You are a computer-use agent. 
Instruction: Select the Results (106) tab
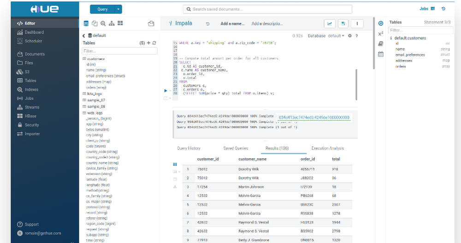(277, 148)
